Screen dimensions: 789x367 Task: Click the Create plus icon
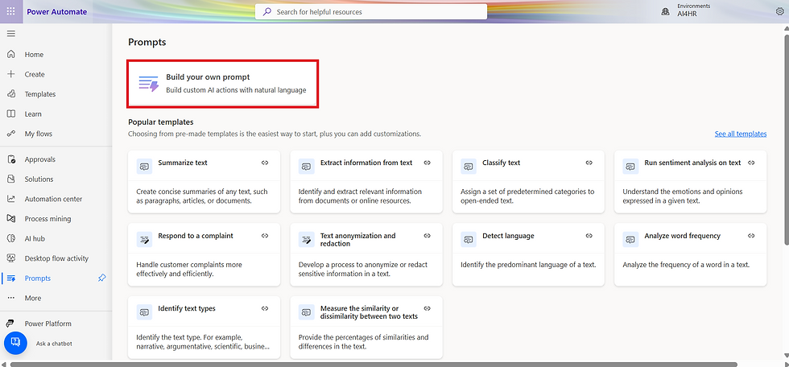(11, 74)
